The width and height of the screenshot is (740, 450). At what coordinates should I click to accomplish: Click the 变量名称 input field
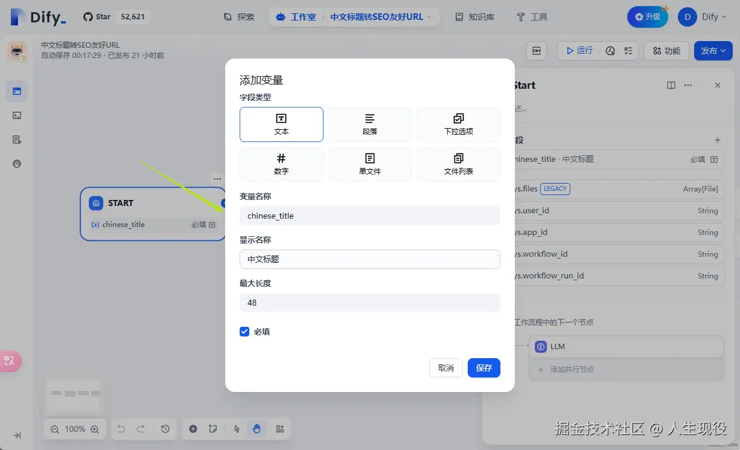(x=370, y=216)
